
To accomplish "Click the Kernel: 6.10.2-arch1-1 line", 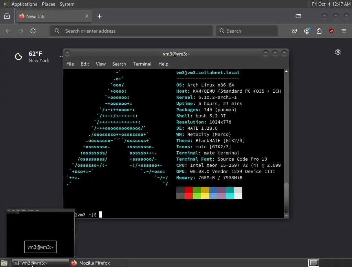I will coord(207,97).
